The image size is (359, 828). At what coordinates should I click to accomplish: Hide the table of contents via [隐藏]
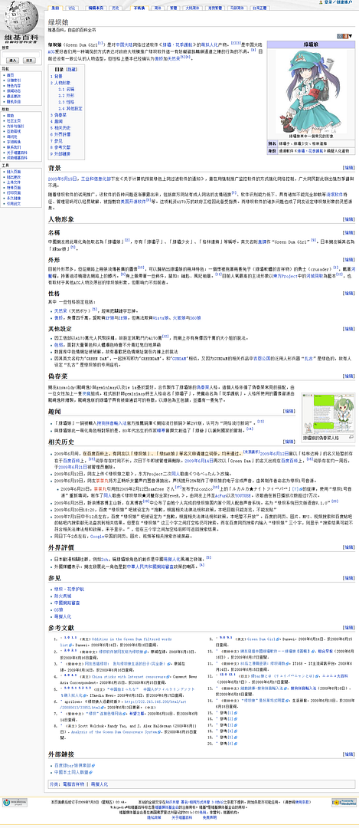coord(72,69)
